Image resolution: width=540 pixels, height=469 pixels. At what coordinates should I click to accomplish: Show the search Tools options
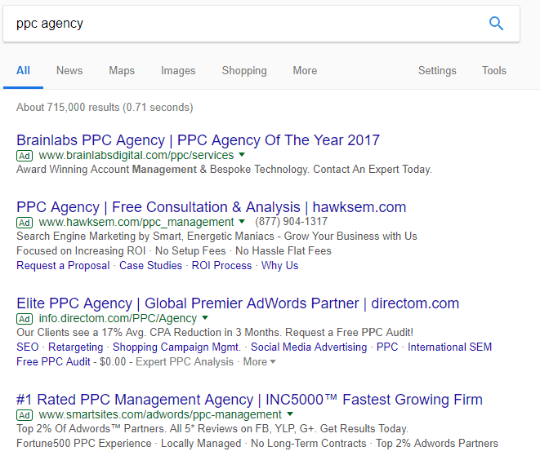[494, 70]
